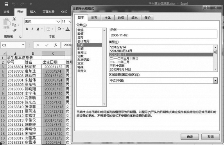
Task: Click the 确定 button
Action: pyautogui.click(x=190, y=137)
